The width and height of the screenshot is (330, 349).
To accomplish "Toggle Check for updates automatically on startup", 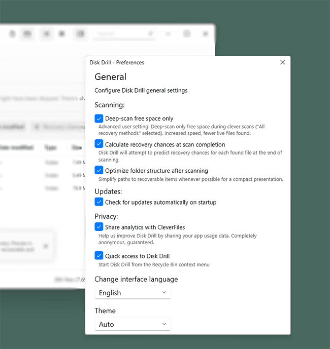I will pyautogui.click(x=99, y=202).
